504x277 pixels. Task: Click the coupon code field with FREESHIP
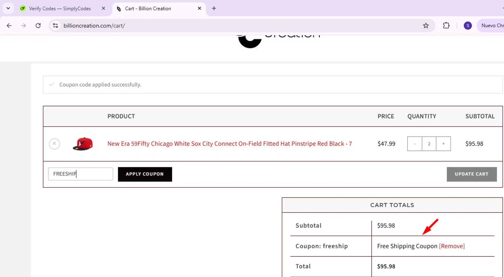[81, 174]
